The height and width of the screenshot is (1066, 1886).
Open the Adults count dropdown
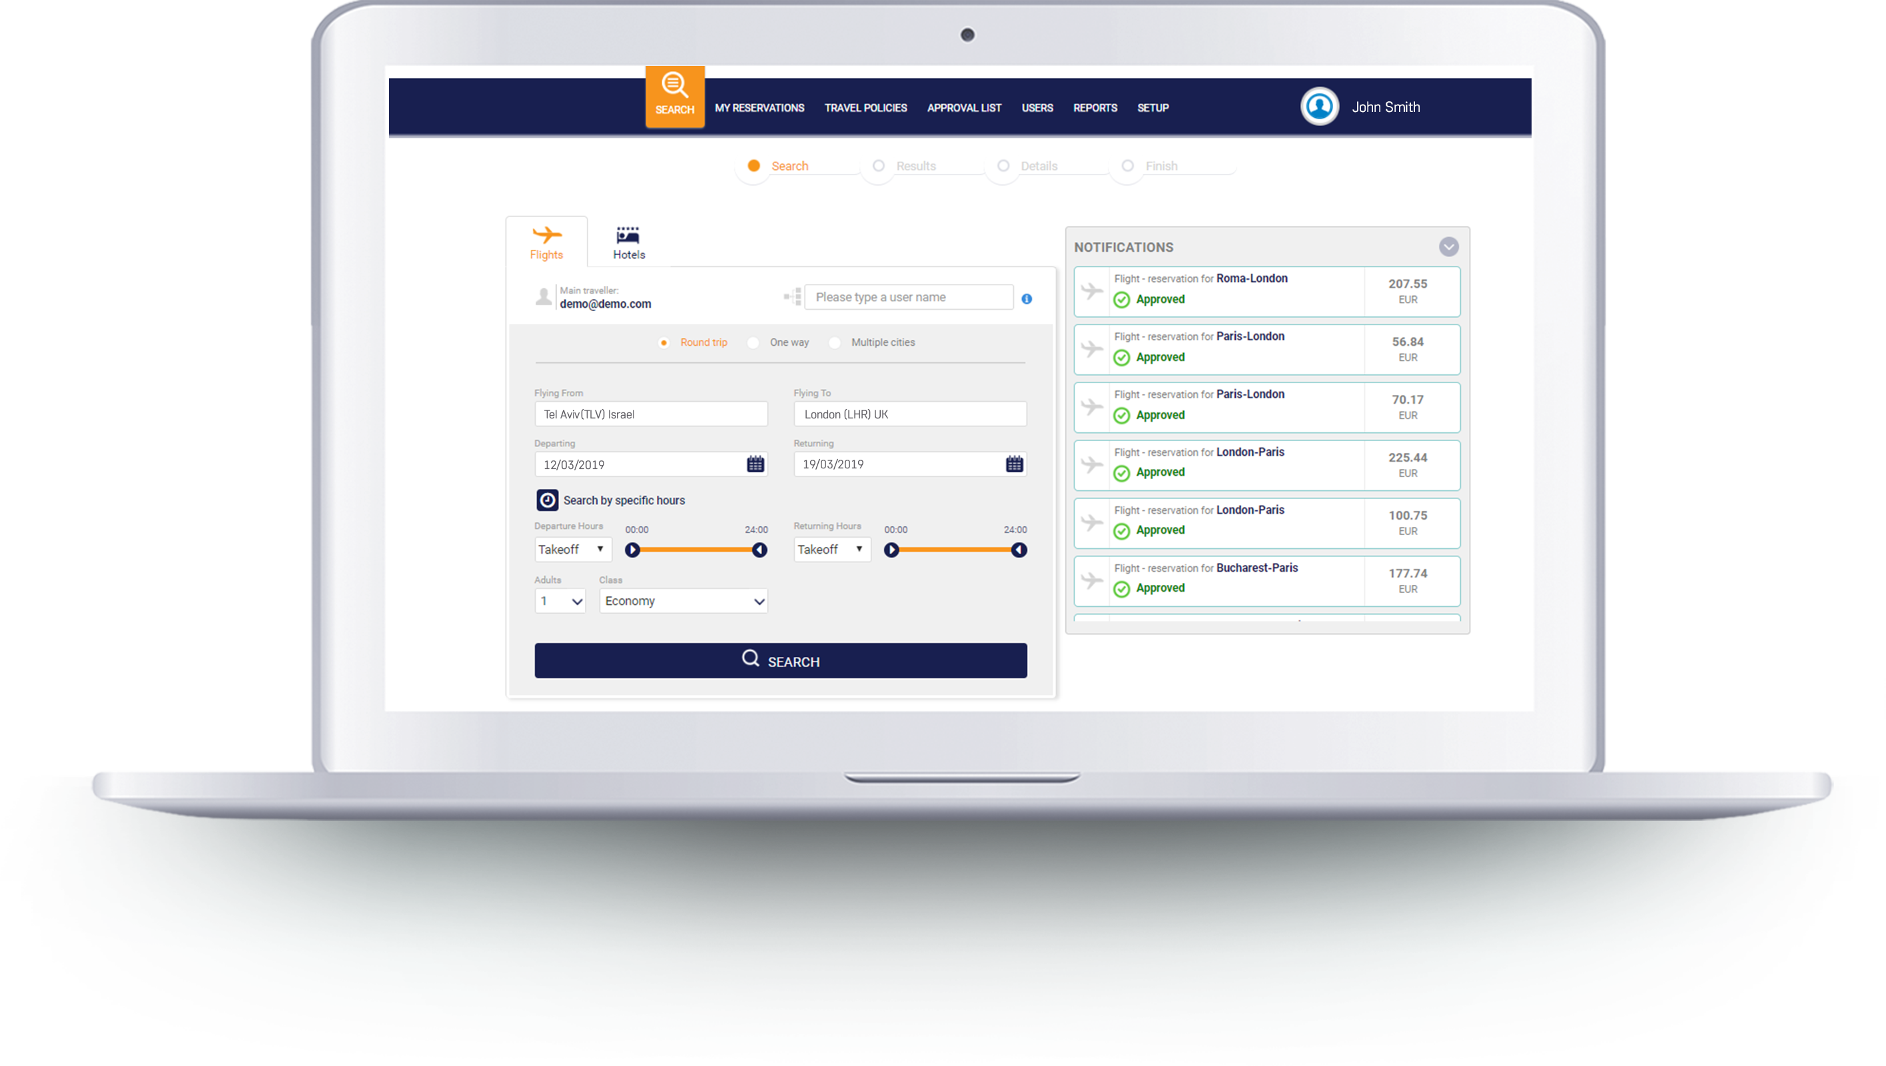tap(560, 601)
